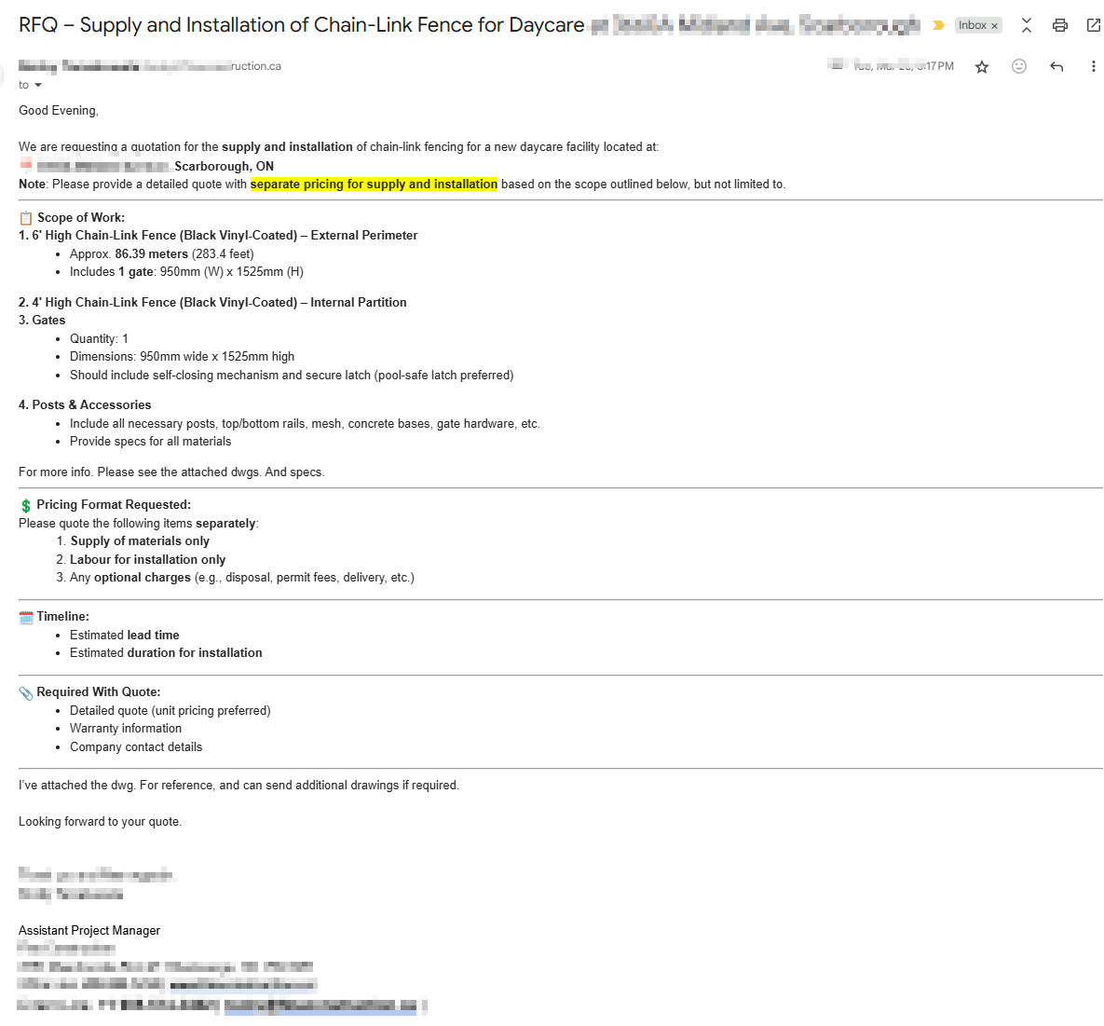
Task: Reply using the arrow icon
Action: 1056,66
